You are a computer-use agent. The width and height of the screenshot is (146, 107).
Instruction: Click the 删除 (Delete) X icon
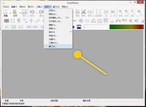click(84, 12)
